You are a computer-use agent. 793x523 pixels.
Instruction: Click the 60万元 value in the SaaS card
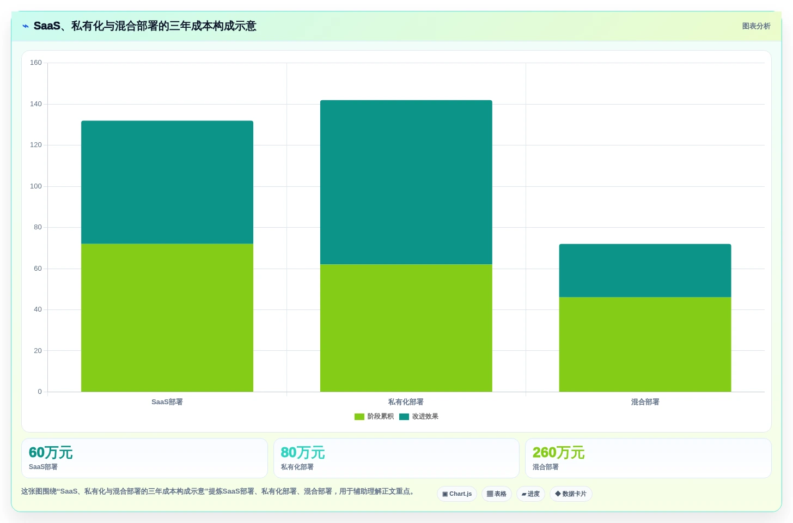click(51, 453)
